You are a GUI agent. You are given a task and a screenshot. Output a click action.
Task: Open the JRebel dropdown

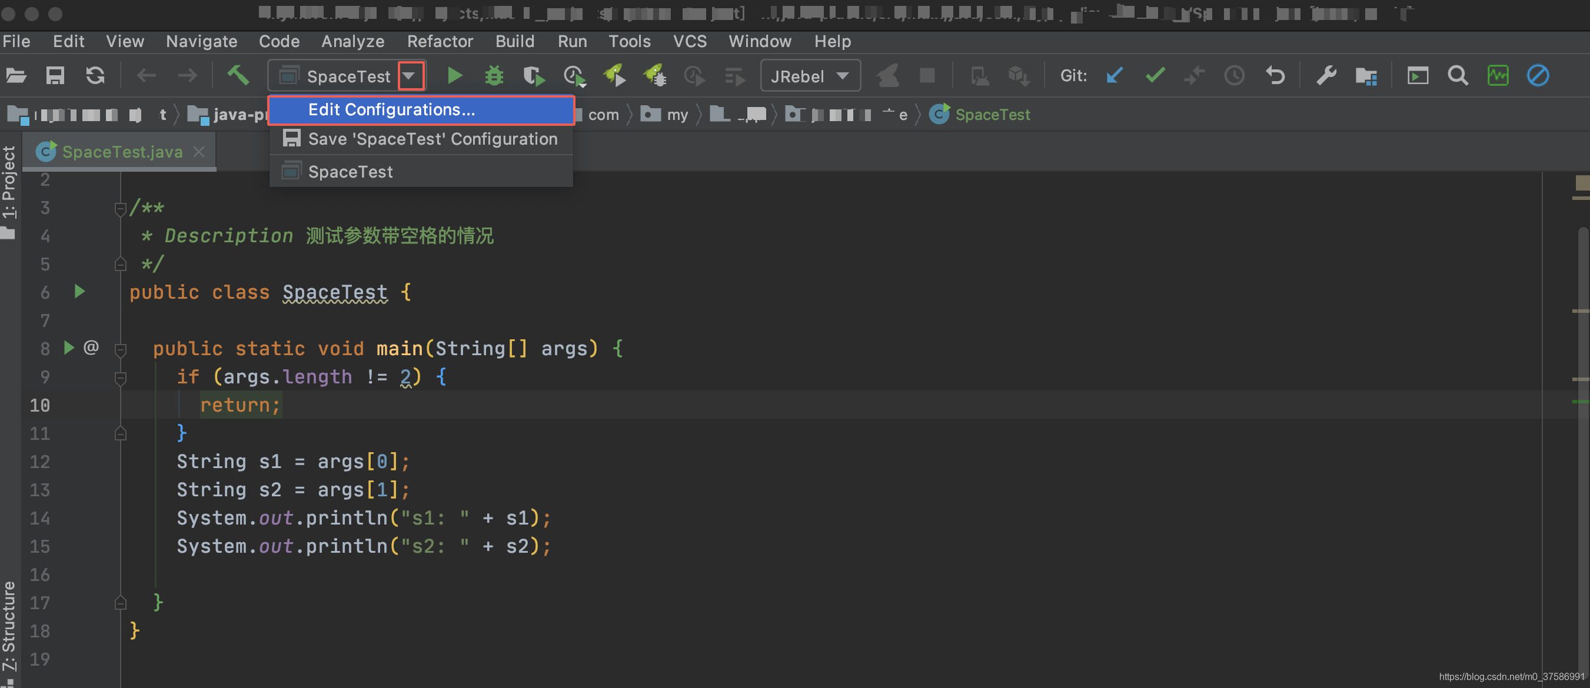[x=810, y=75]
